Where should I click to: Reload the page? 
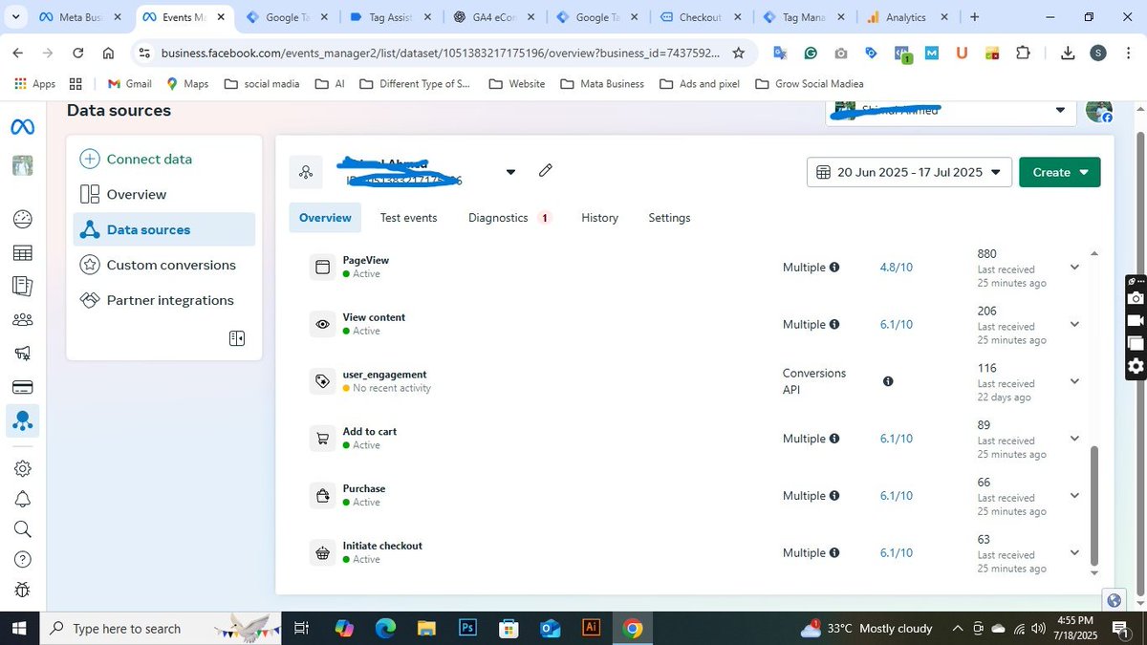(77, 54)
